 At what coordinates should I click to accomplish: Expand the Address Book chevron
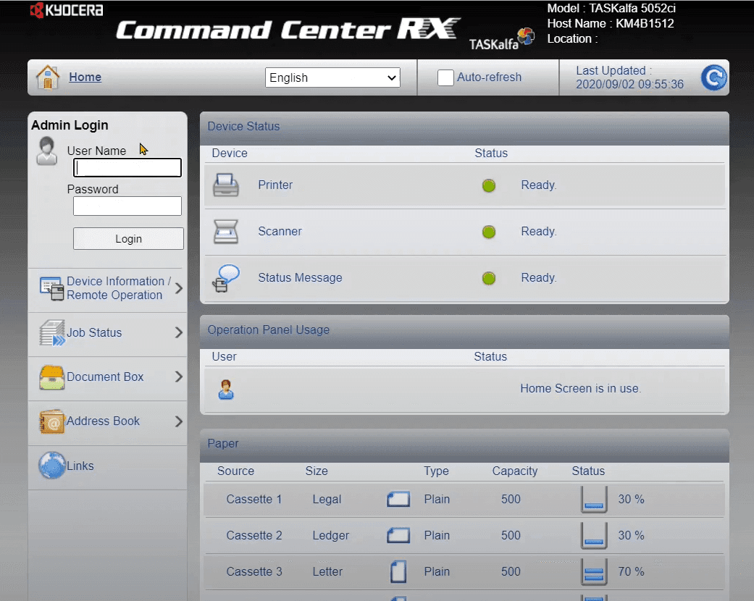click(x=179, y=421)
